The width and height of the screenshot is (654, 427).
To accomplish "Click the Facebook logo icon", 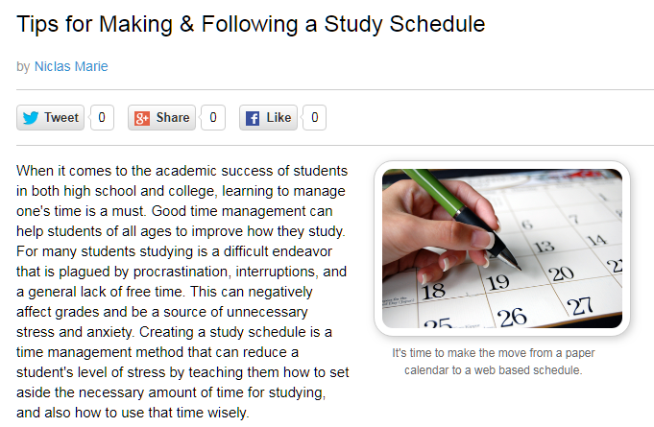I will pos(253,118).
